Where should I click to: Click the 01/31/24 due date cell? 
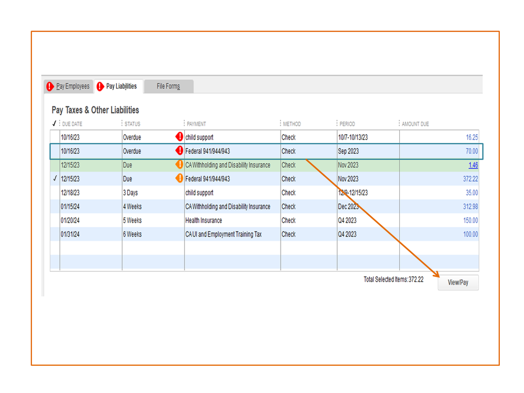click(91, 234)
